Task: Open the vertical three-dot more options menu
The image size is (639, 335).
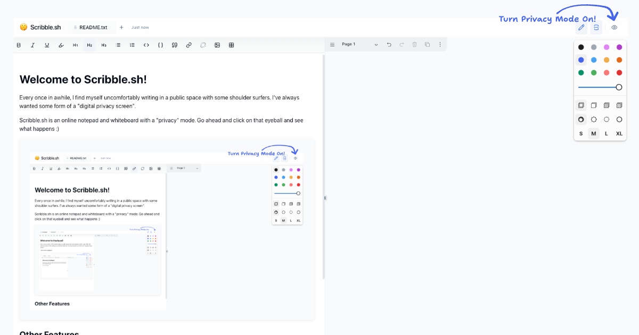Action: coord(440,45)
